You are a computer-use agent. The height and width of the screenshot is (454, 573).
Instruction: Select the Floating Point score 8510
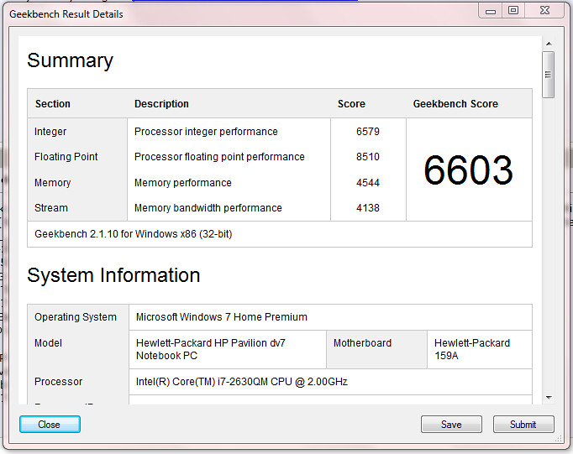coord(368,157)
